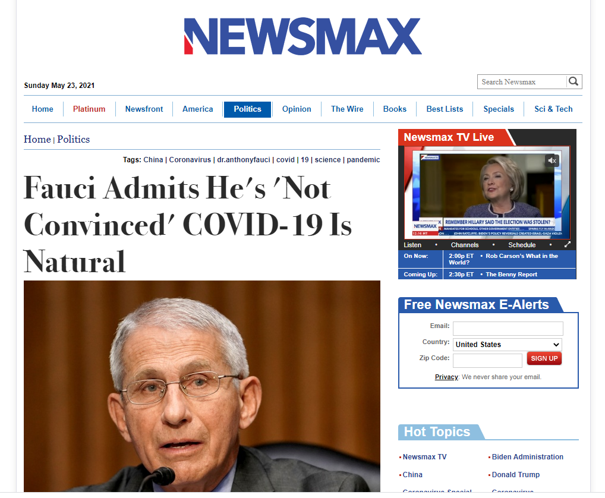Click Listen in the TV player bar

412,245
